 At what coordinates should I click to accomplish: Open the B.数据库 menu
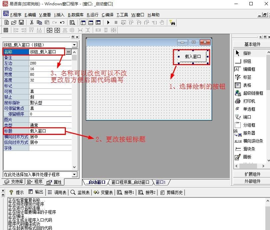tap(75, 15)
